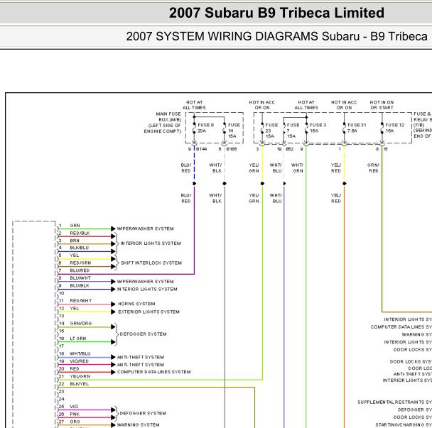Viewport: 432px width, 428px height.
Task: Click the "SUPPLEMENTAL RESTRAINTS" label on the right
Action: point(394,402)
